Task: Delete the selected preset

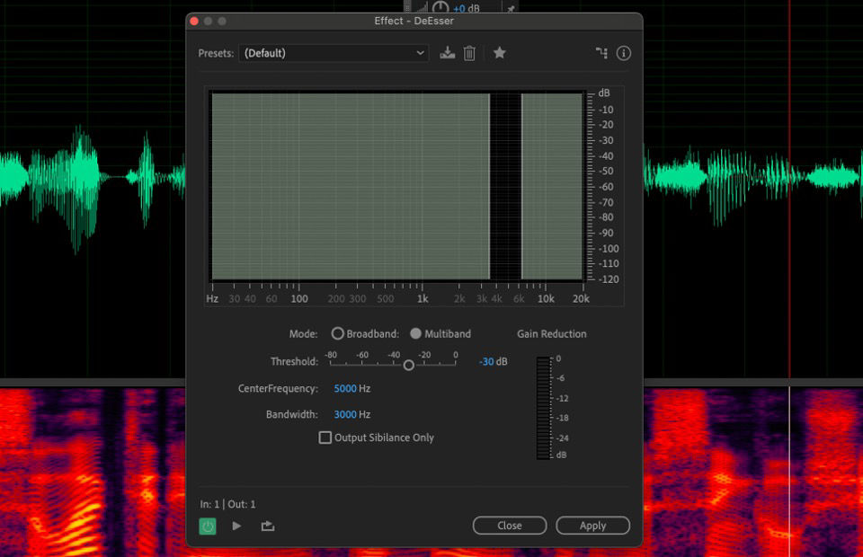Action: 468,53
